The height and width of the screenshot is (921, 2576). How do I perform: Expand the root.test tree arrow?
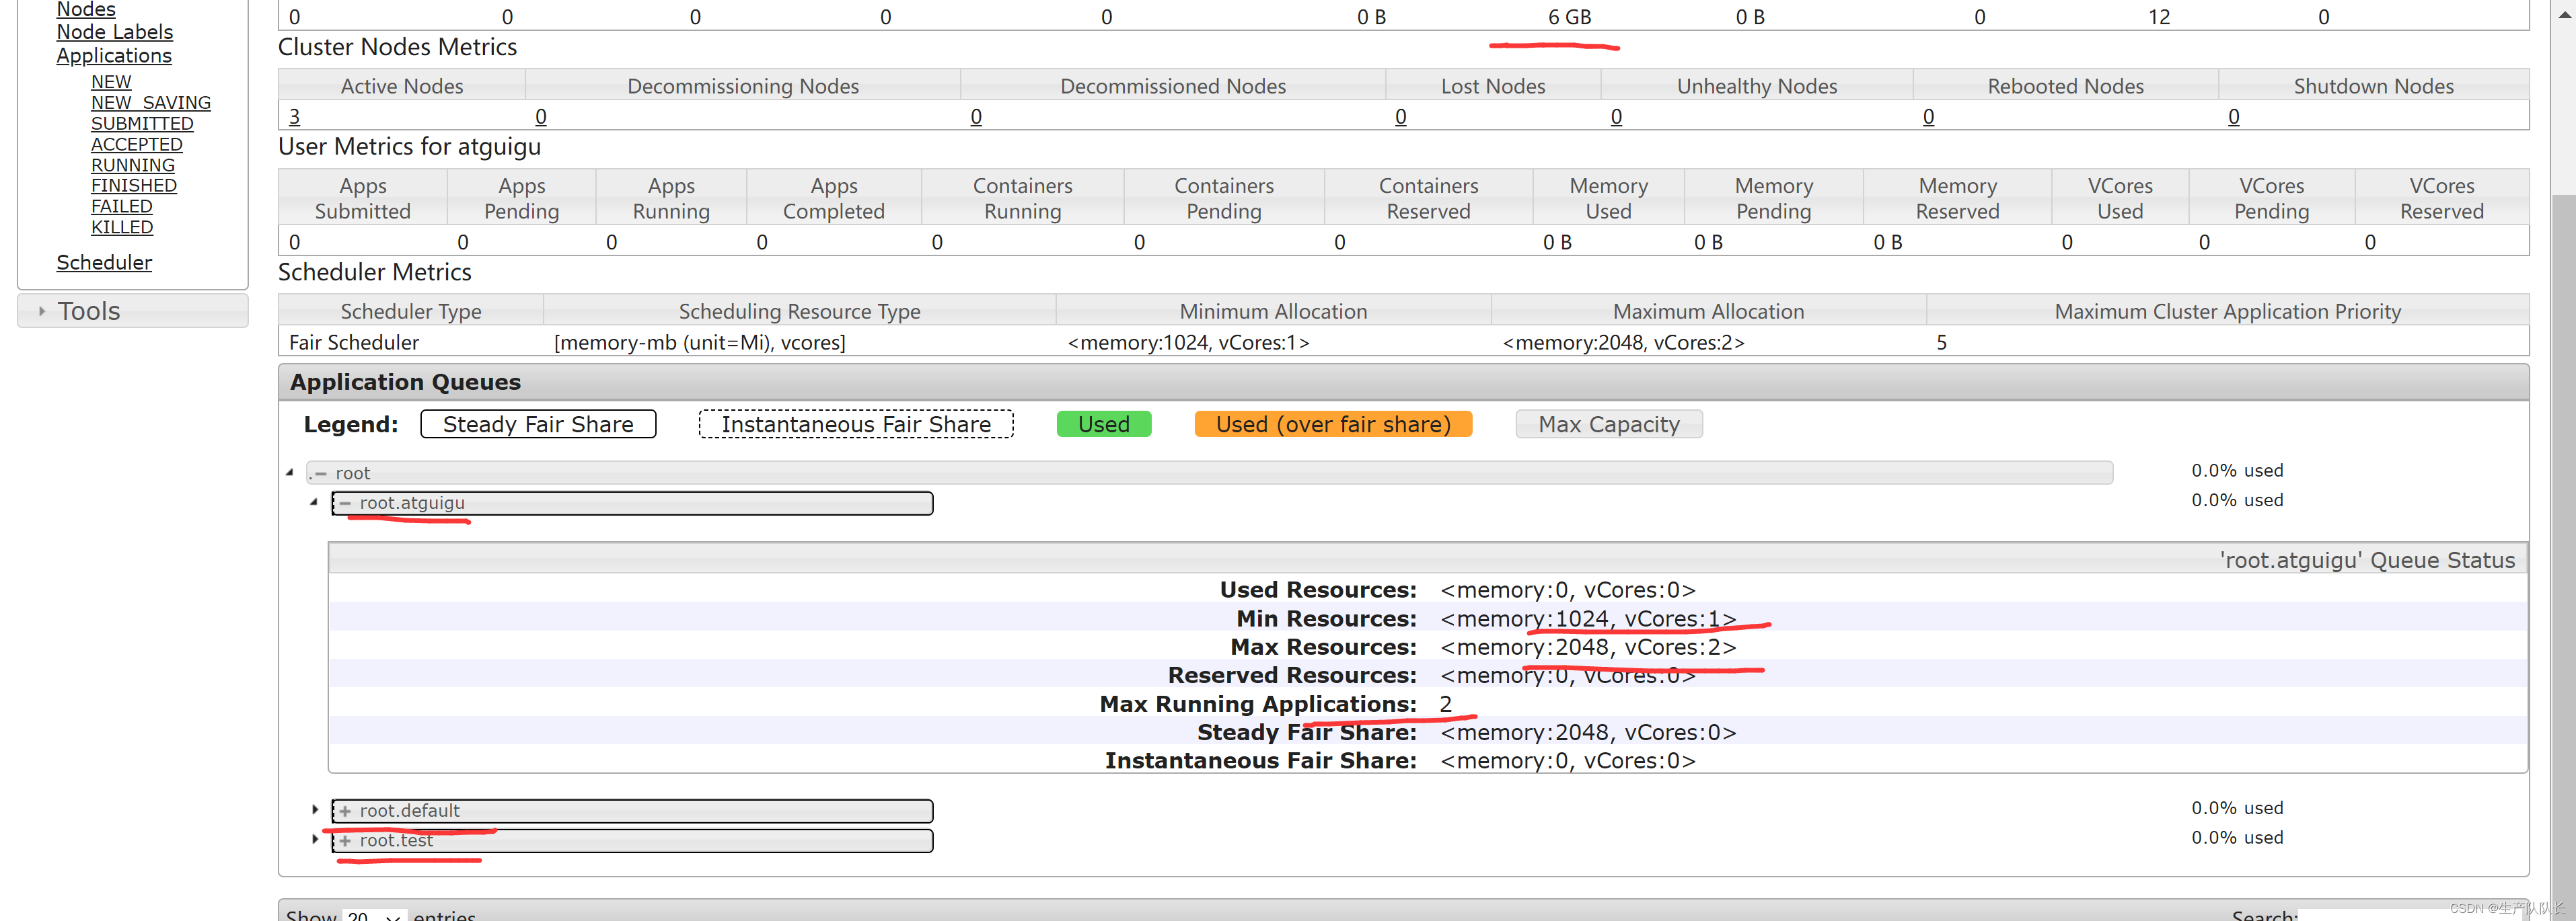click(x=315, y=840)
